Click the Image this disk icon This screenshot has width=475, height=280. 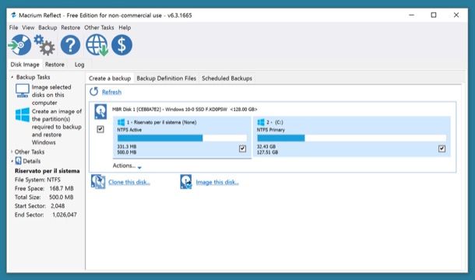186,182
